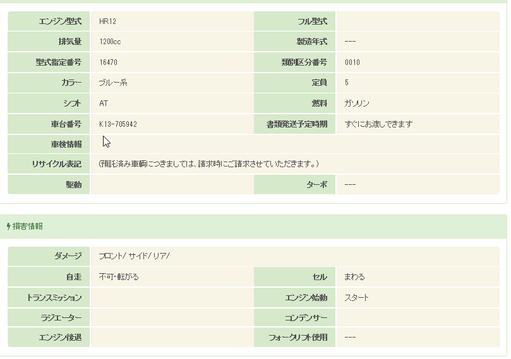Click the lightning icon beside 損害情報
Screen dimensions: 511x359
[8, 226]
